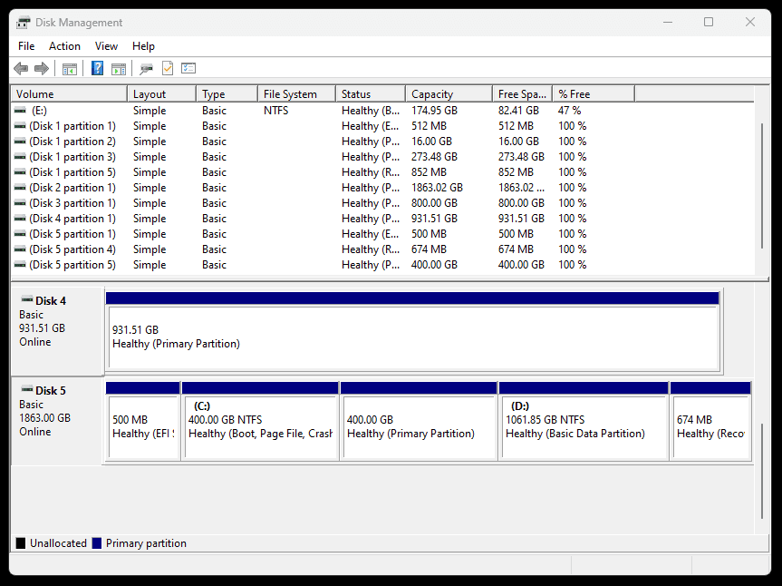Click the blue Primary partition legend swatch
782x586 pixels.
[x=96, y=543]
